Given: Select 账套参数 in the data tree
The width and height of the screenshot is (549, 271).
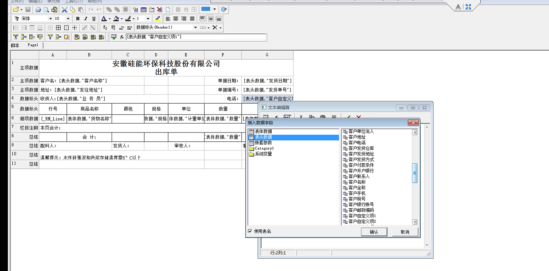Looking at the screenshot, I should coord(263,143).
